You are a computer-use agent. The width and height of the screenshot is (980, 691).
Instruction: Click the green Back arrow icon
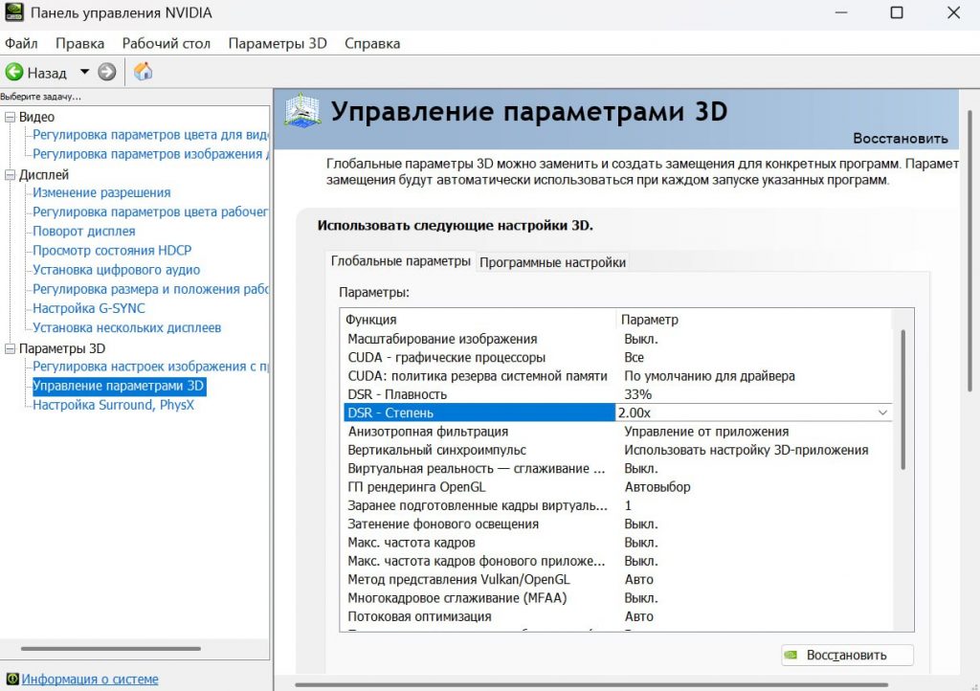coord(14,72)
